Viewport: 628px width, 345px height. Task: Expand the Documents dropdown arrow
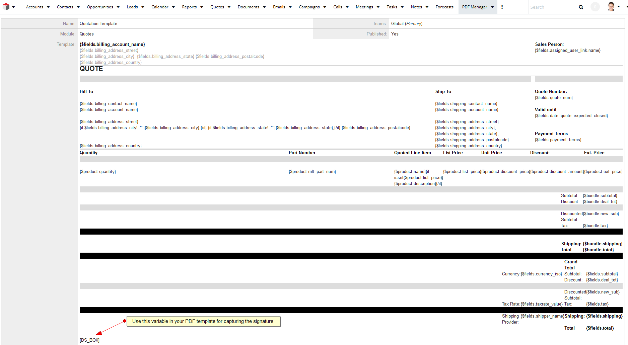coord(264,7)
